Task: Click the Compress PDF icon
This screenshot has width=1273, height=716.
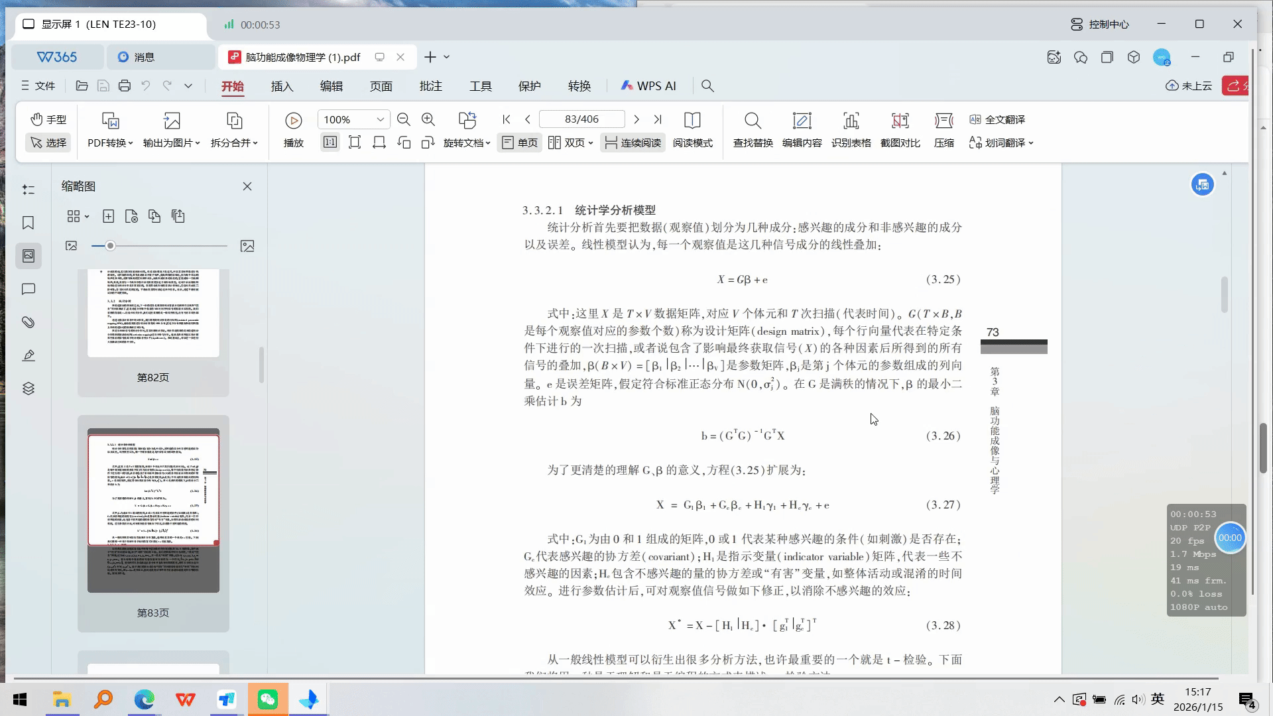Action: [x=943, y=121]
